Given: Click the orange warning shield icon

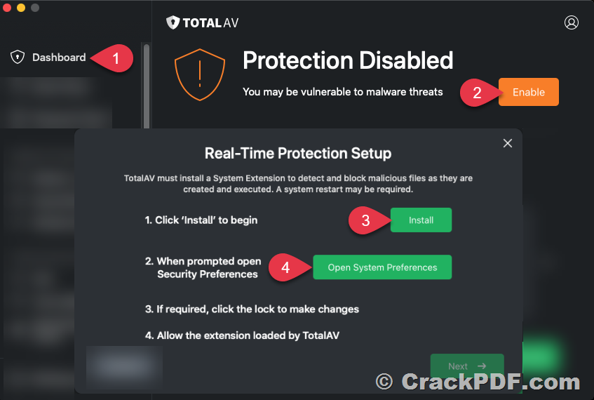Looking at the screenshot, I should coord(200,74).
